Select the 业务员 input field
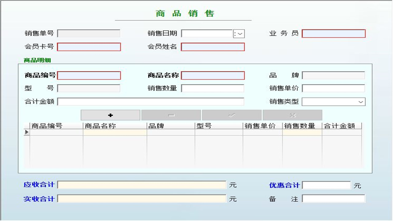Screen dimensions: 393x221 click(x=333, y=33)
